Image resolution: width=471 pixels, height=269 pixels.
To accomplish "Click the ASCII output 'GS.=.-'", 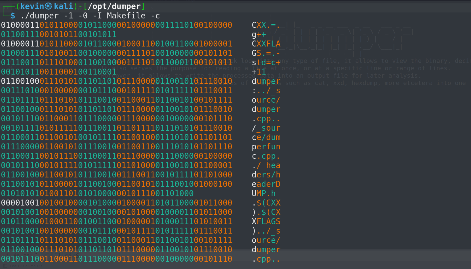I will tap(266, 53).
